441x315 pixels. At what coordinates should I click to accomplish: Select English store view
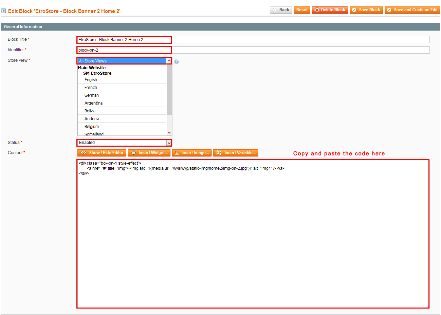[122, 80]
